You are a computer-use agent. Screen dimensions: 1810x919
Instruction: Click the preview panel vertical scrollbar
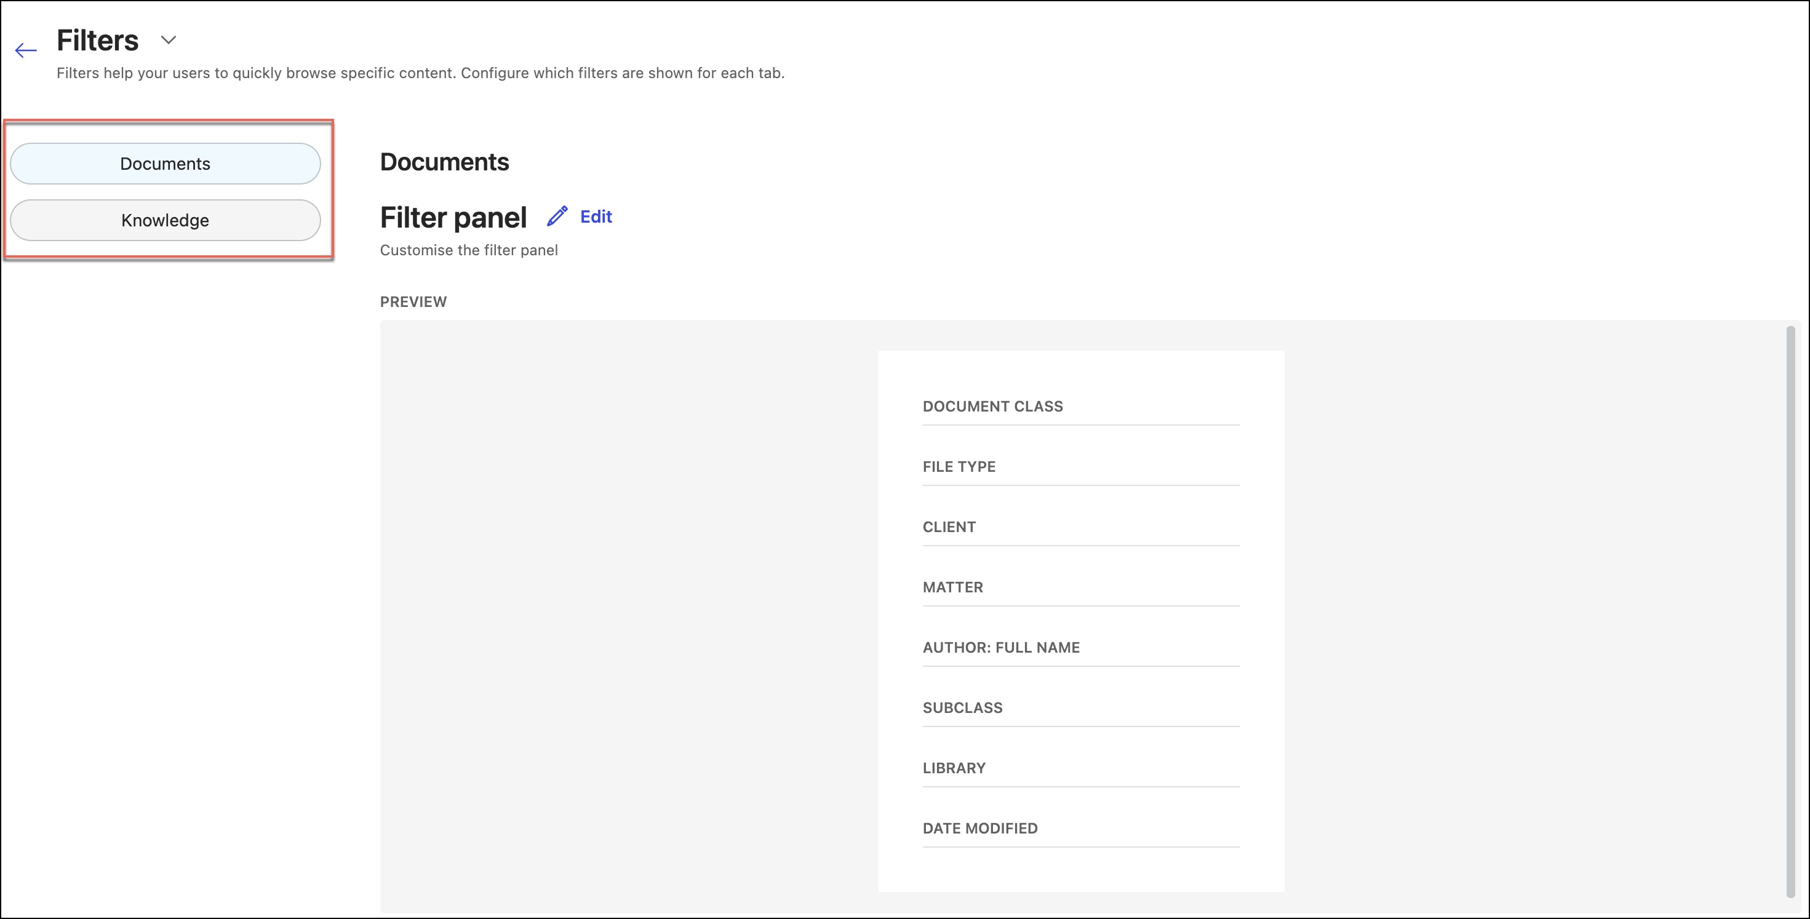pyautogui.click(x=1790, y=611)
